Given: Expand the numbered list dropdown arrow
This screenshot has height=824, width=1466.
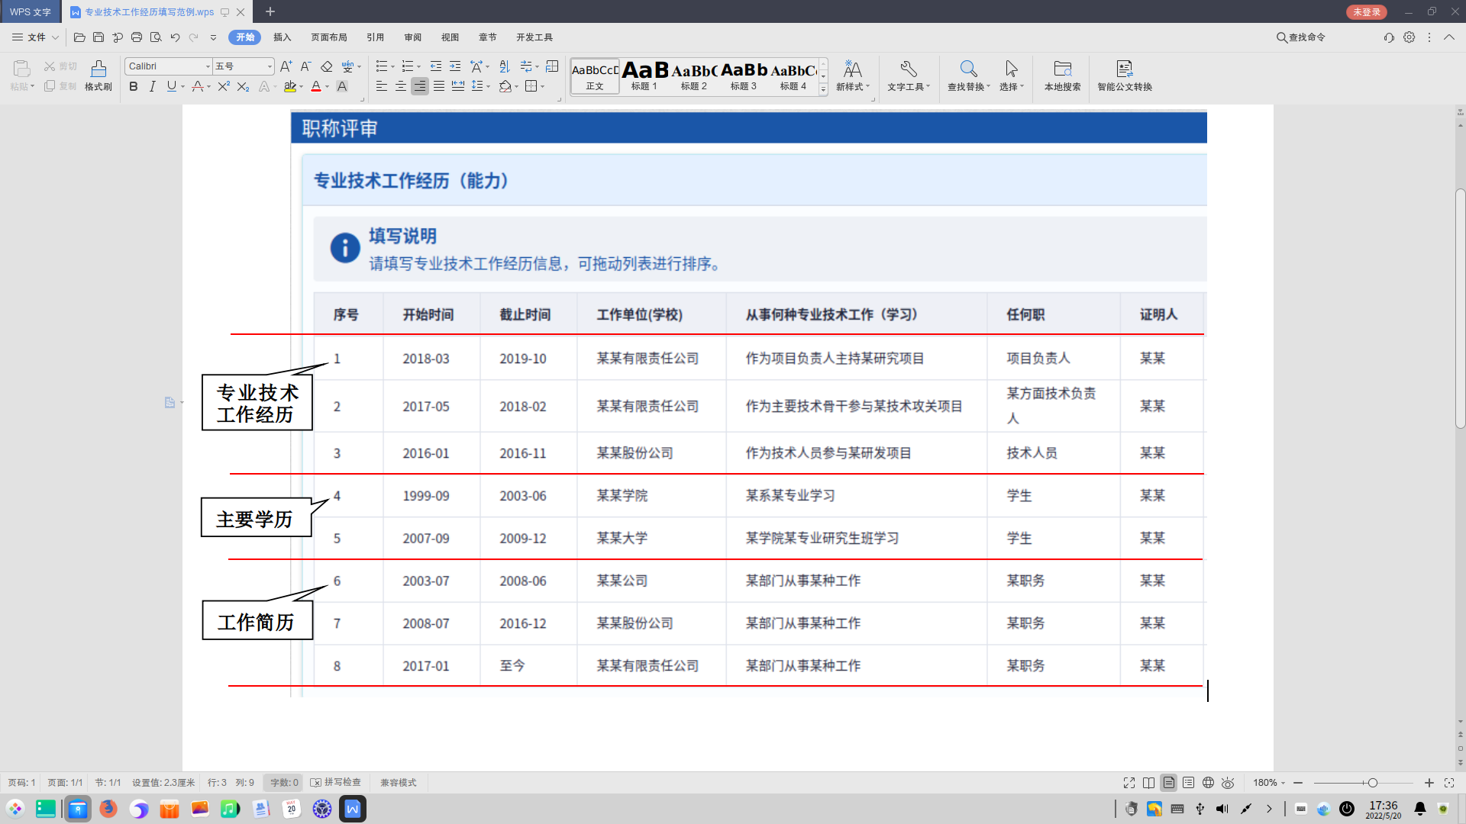Looking at the screenshot, I should pos(418,67).
